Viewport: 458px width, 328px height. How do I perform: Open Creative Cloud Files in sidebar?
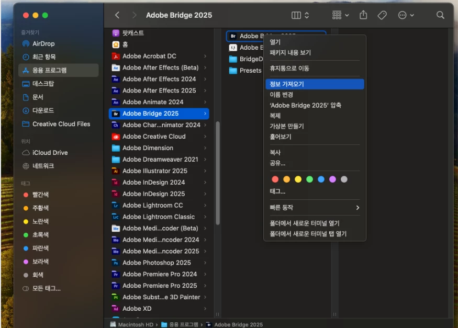tap(59, 124)
